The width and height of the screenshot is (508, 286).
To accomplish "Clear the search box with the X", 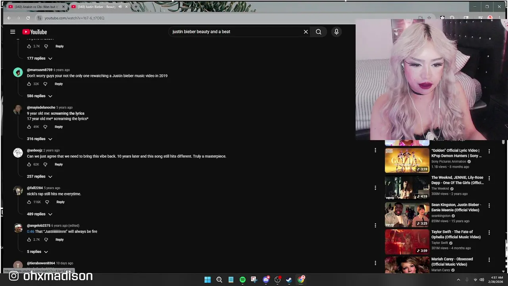I will click(306, 32).
